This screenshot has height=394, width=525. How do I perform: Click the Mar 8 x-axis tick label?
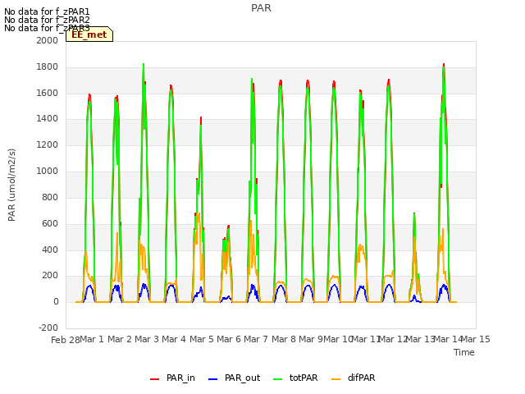[284, 339]
